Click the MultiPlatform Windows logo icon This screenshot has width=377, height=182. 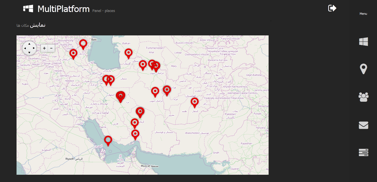pos(28,8)
